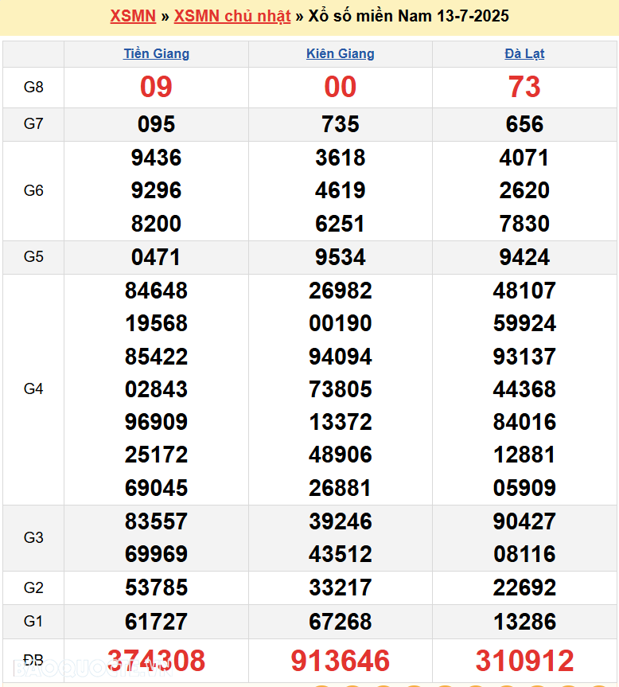Viewport: 619px width, 687px height.
Task: Select the G8 result 00 for Kiên Giang
Action: pos(341,87)
